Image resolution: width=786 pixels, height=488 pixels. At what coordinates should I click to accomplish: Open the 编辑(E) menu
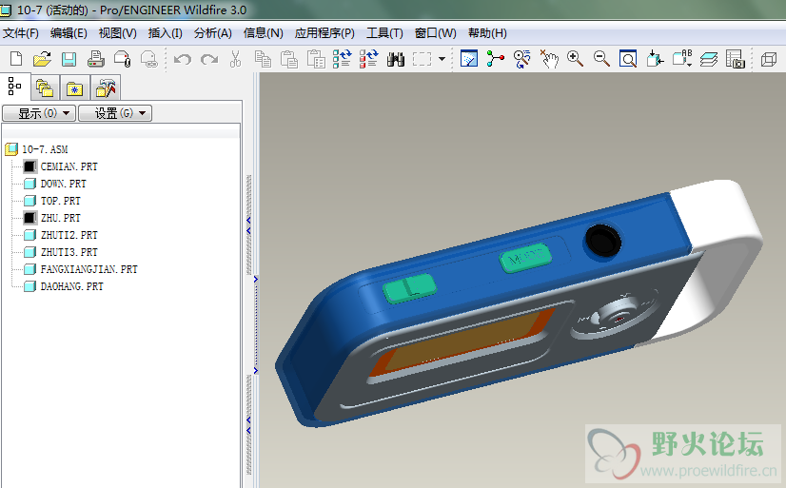pos(69,33)
